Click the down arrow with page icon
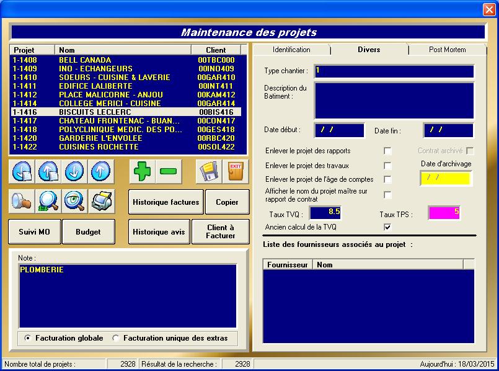The width and height of the screenshot is (499, 371). click(x=22, y=171)
